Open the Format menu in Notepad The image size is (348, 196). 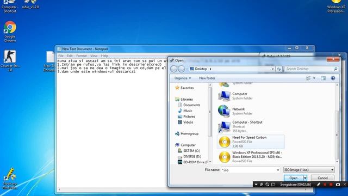[82, 56]
